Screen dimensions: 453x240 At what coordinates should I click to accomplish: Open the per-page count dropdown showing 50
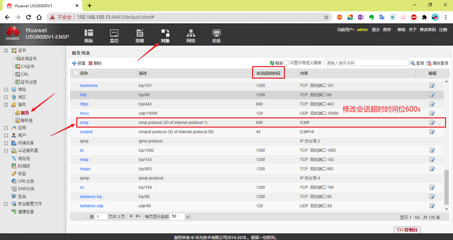click(180, 217)
